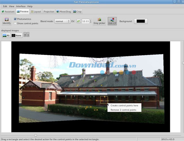Toggle display of image 0
Viewport: 184px width, 141px height.
coord(25,35)
